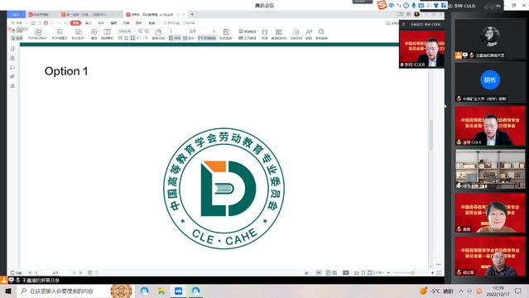This screenshot has width=529, height=298.
Task: Expand the File menu dropdown
Action: tap(18, 23)
